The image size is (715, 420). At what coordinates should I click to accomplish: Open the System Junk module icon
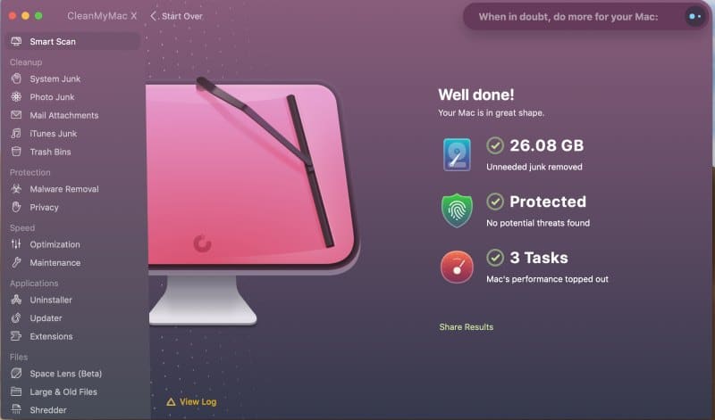pyautogui.click(x=16, y=78)
